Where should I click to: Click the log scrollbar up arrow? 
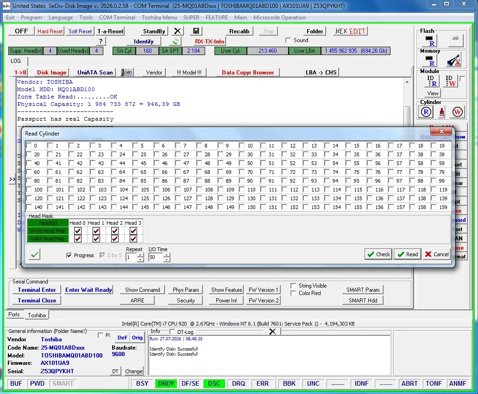[407, 82]
